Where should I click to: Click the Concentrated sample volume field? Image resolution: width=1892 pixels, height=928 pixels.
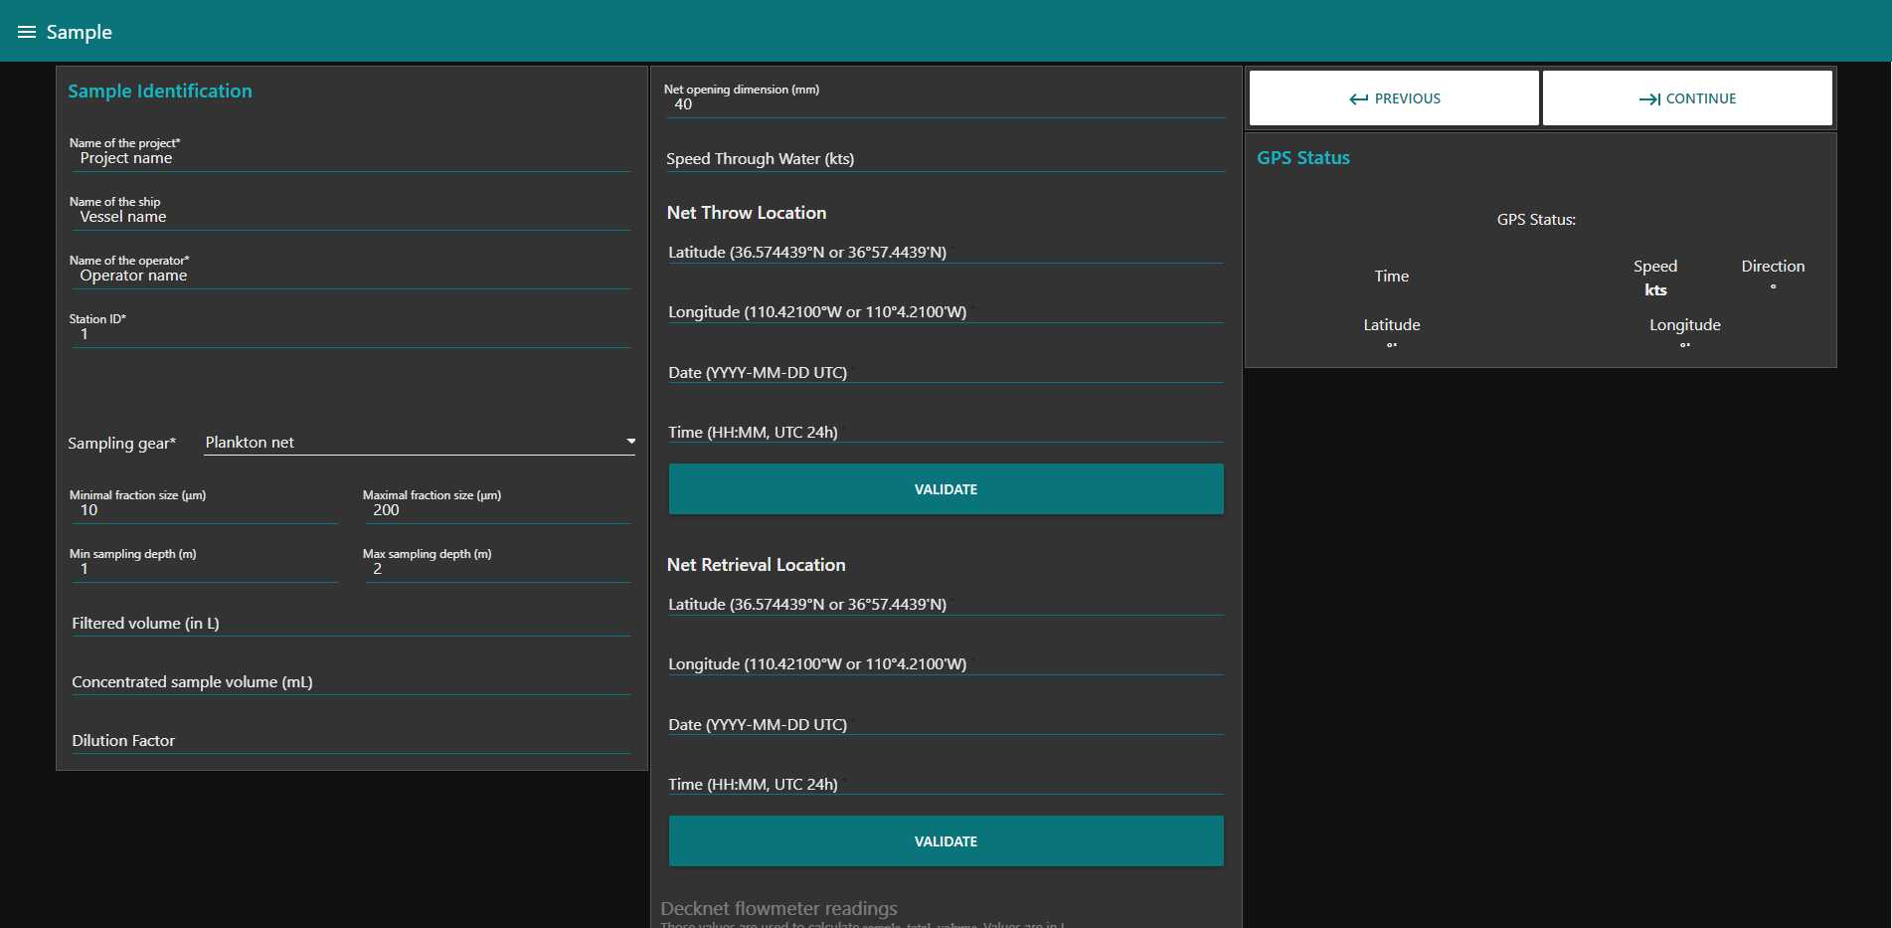pyautogui.click(x=350, y=682)
